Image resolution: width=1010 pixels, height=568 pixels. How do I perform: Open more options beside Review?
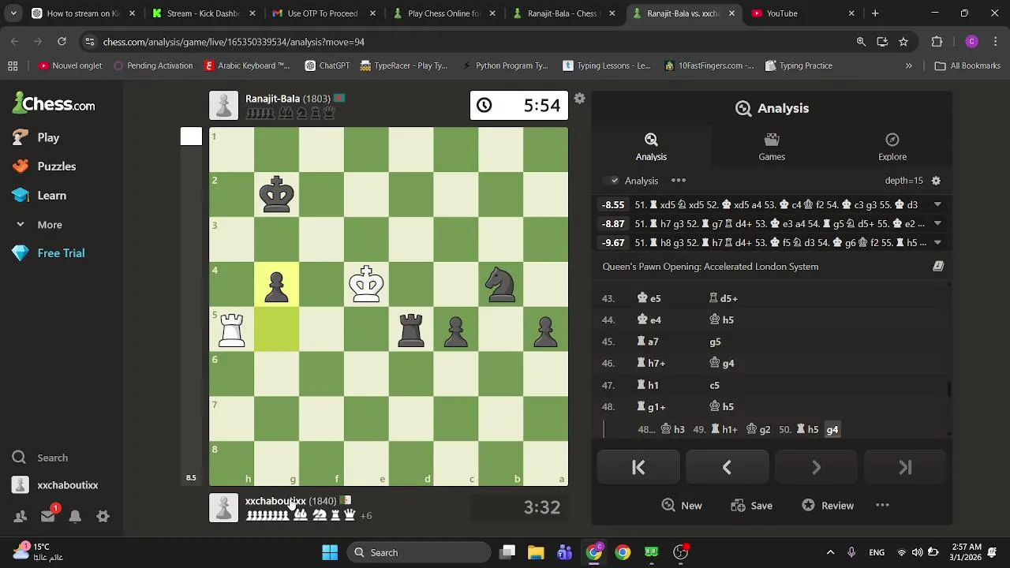pos(882,506)
